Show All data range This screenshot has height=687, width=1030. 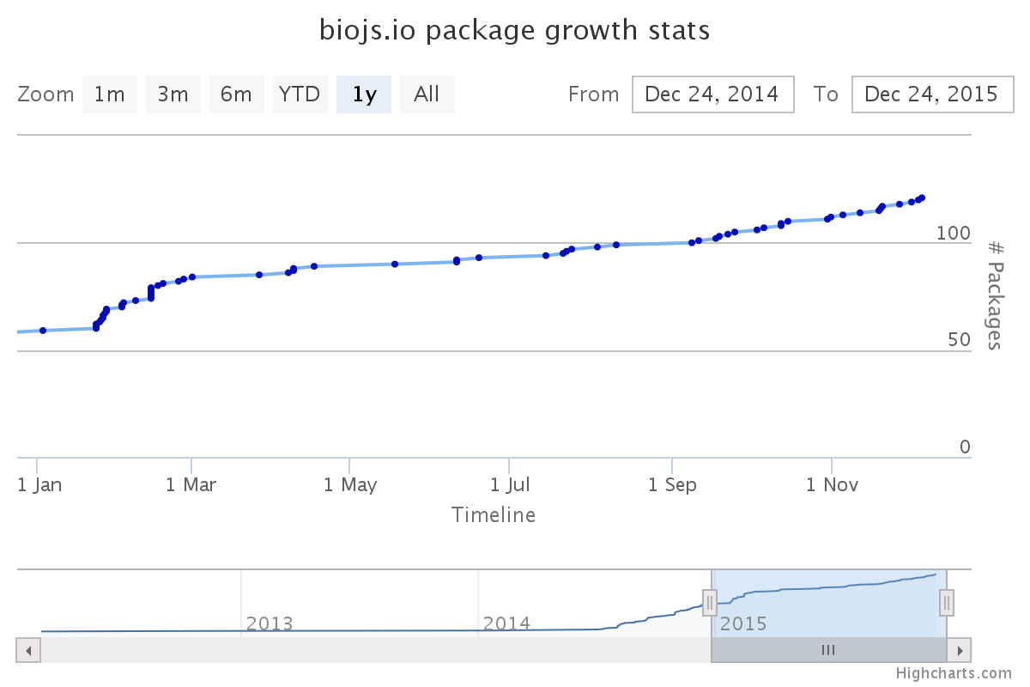coord(427,94)
